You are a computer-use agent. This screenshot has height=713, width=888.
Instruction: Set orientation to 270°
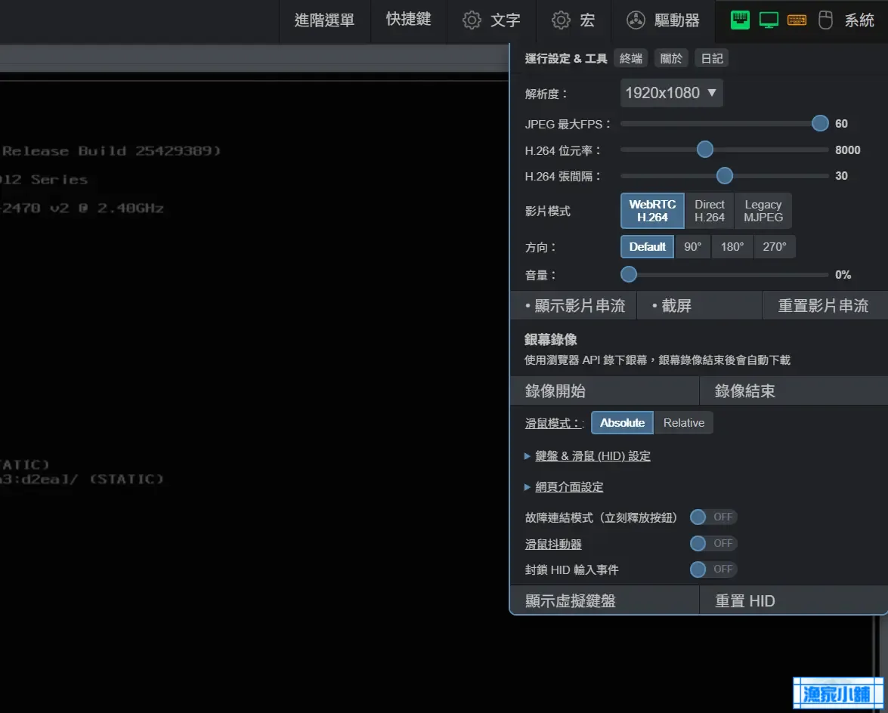click(x=774, y=247)
